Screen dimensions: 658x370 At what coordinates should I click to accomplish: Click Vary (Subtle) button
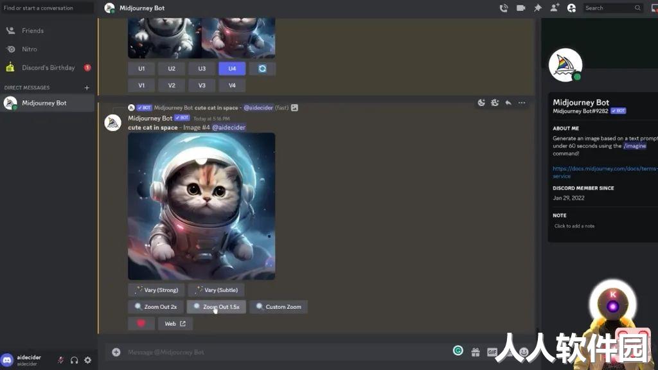[216, 290]
